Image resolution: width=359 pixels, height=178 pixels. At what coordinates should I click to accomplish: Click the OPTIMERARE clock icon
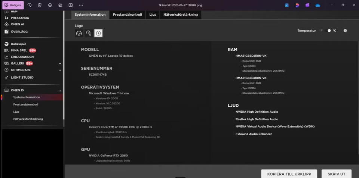click(x=6, y=70)
